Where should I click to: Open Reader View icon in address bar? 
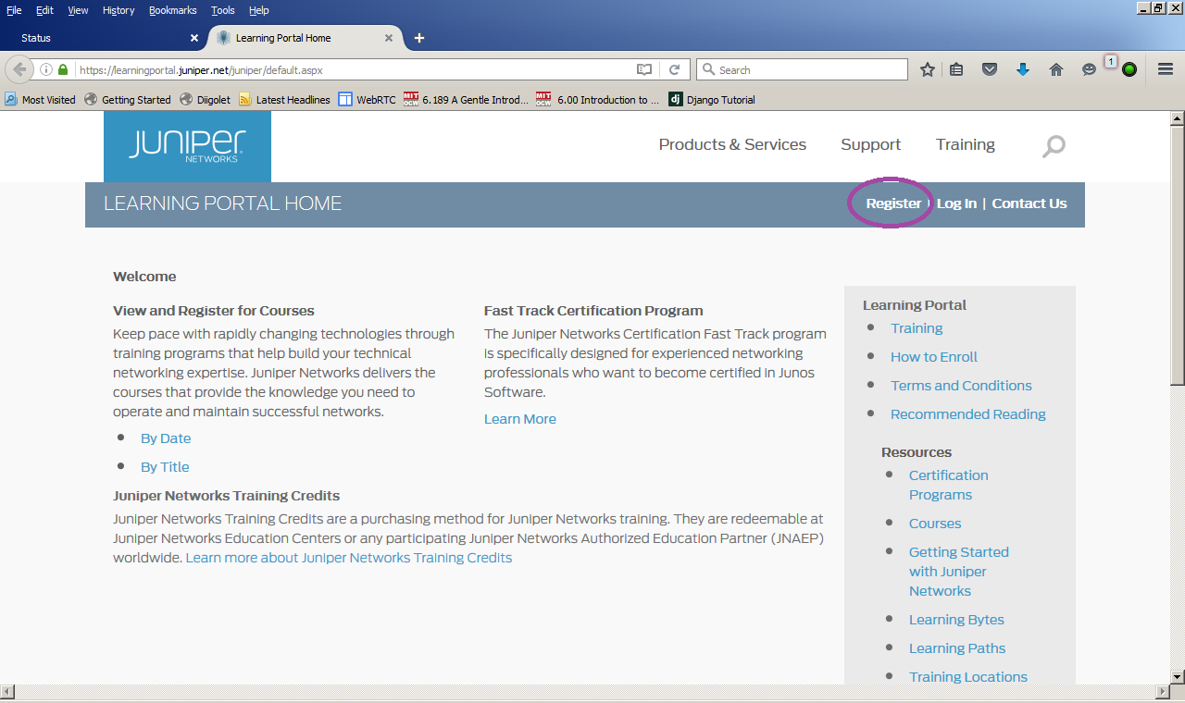pyautogui.click(x=644, y=70)
